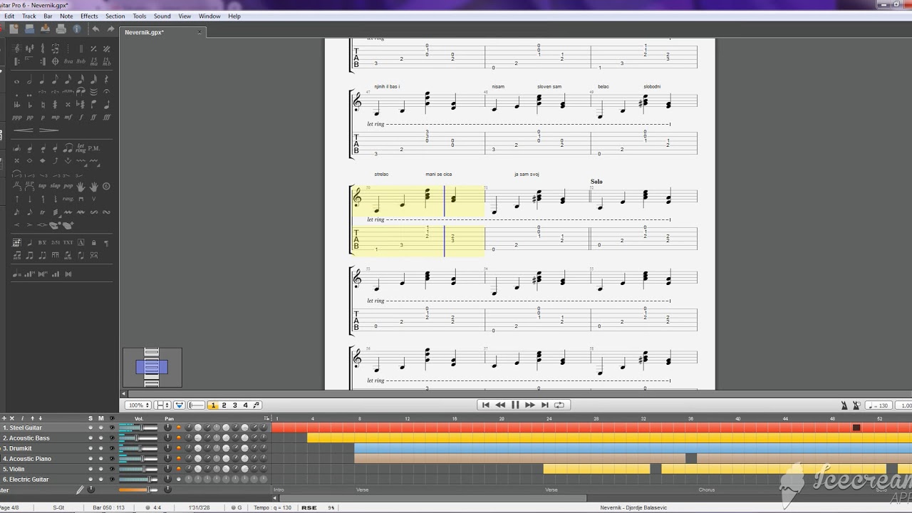The width and height of the screenshot is (912, 513).
Task: Select the fff dynamic marking
Action: 106,117
